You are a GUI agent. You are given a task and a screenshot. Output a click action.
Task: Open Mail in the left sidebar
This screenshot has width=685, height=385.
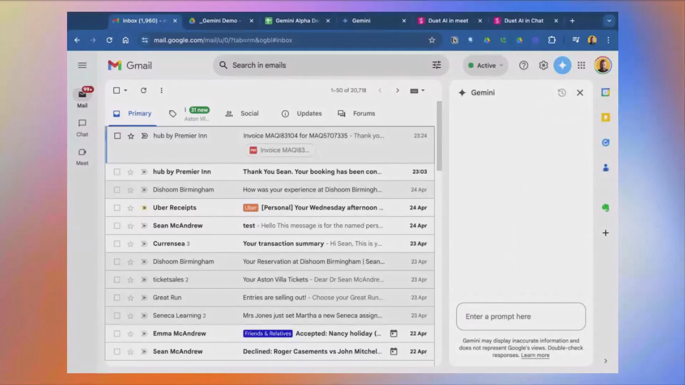click(x=82, y=98)
